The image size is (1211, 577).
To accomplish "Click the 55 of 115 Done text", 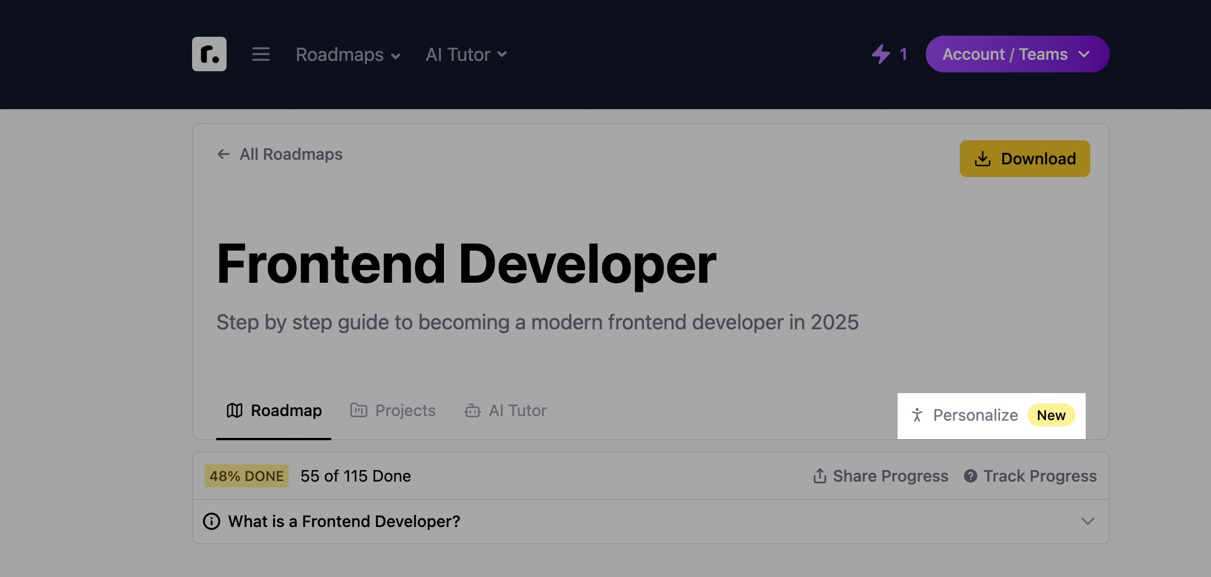I will (355, 476).
